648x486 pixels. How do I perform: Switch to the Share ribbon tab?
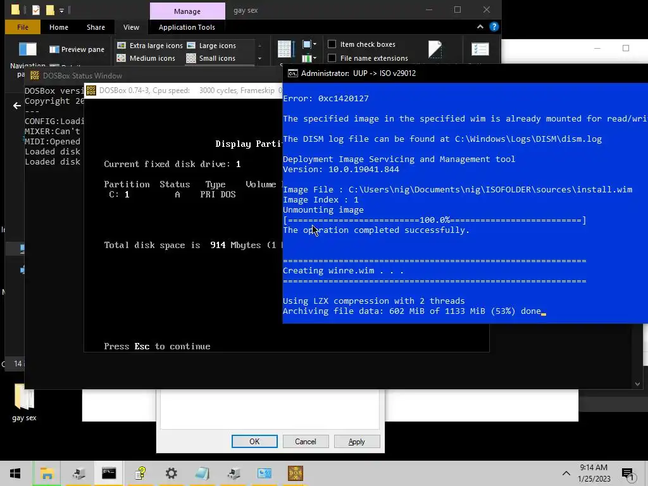pos(96,27)
